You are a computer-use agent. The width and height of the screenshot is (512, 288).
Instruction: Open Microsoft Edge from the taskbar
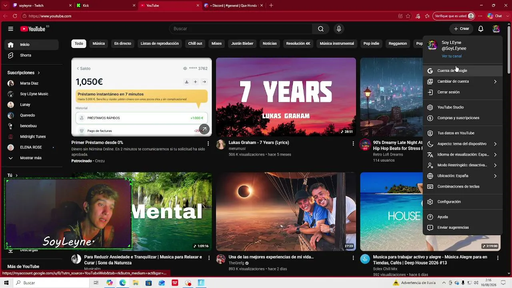(122, 283)
